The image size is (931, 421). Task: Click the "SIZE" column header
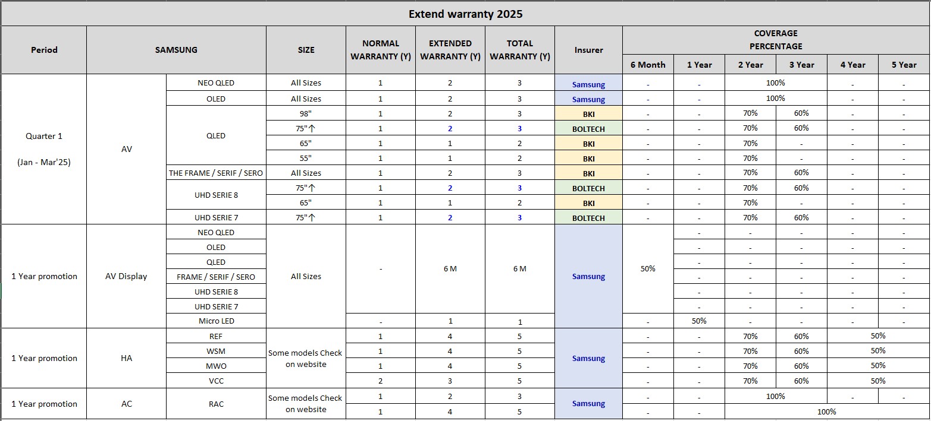pyautogui.click(x=306, y=50)
